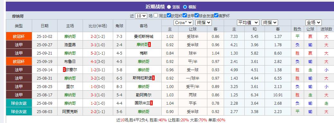The width and height of the screenshot is (334, 123).
Task: Toggle the 佛罗杯 checkbox
Action: tap(216, 15)
